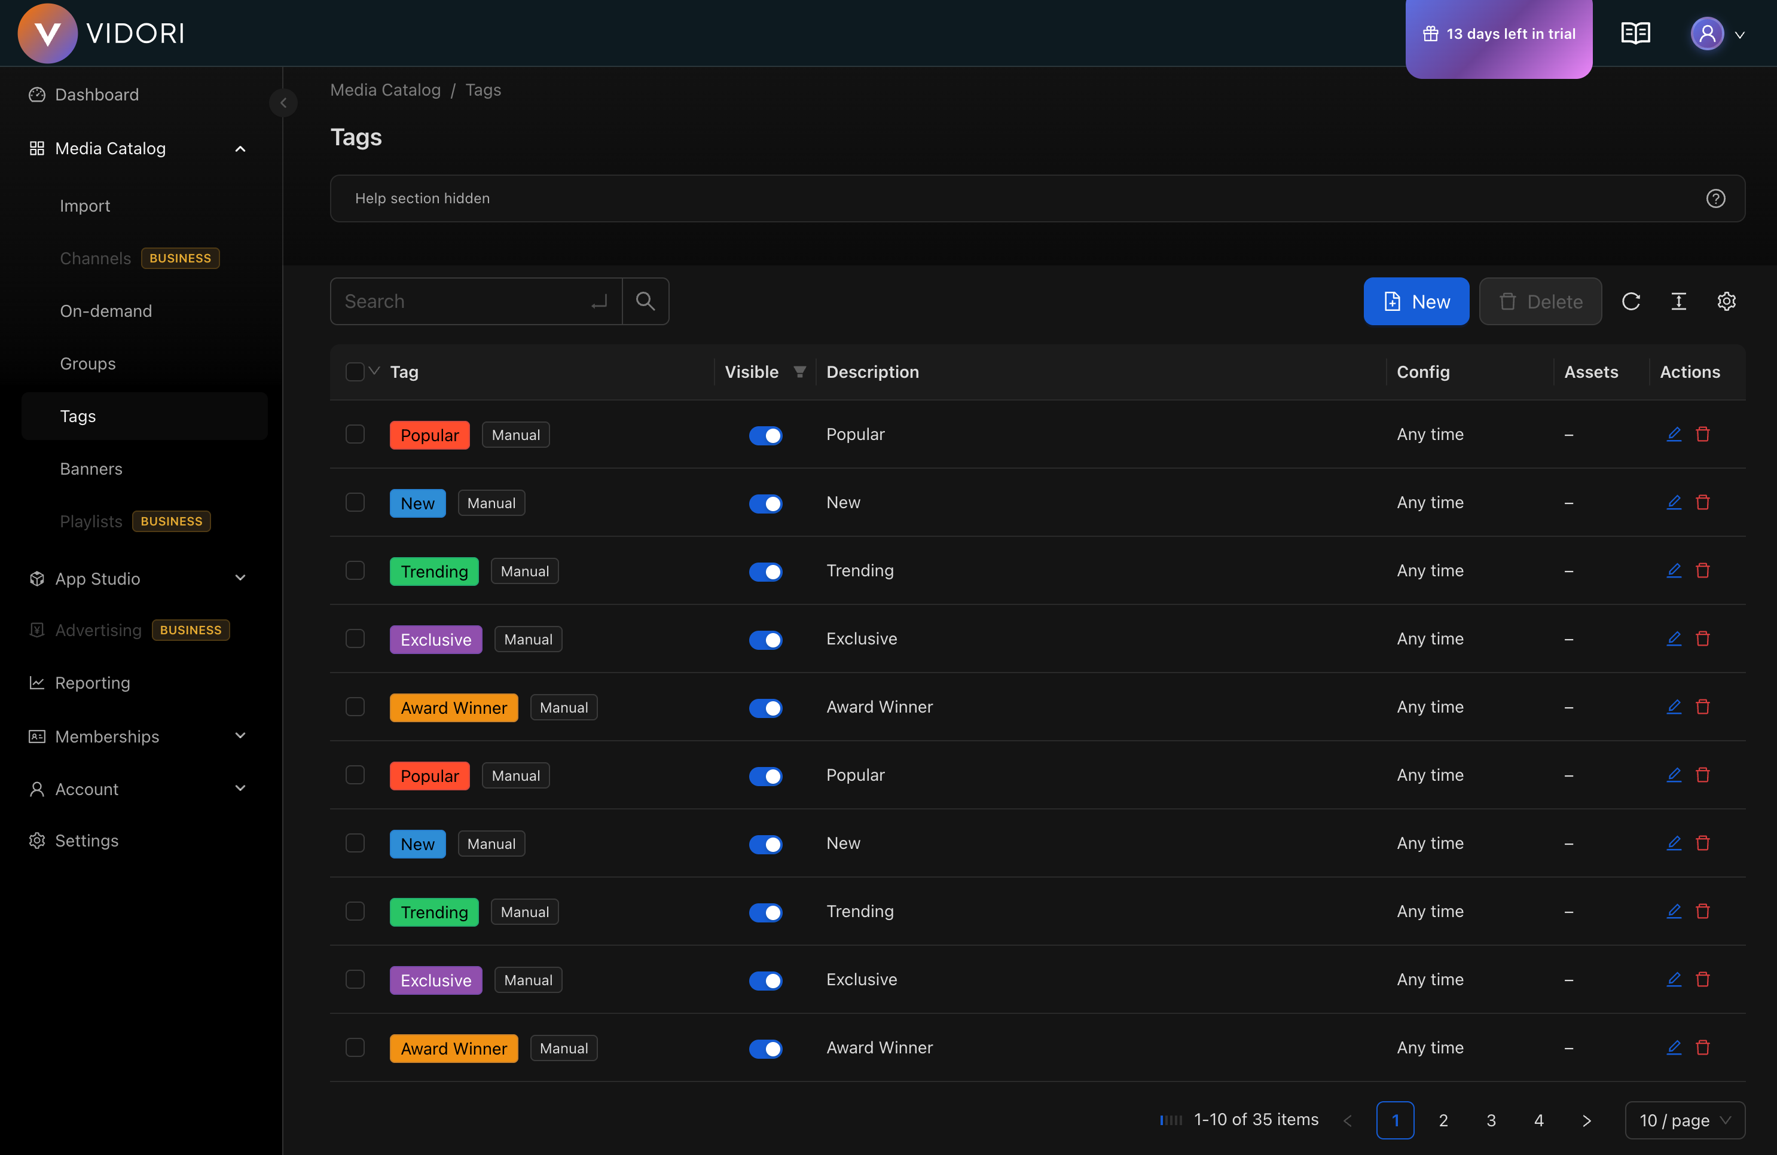The height and width of the screenshot is (1155, 1777).
Task: Click the row height density icon
Action: point(1678,302)
